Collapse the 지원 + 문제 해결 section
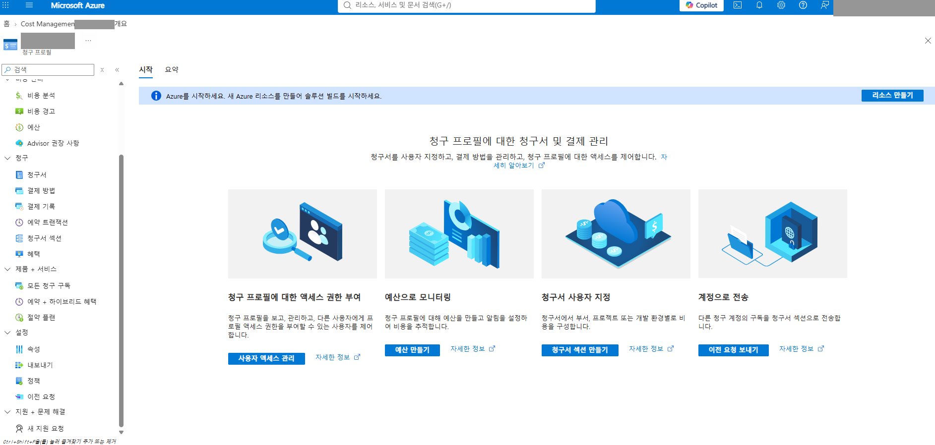This screenshot has width=935, height=445. (7, 412)
